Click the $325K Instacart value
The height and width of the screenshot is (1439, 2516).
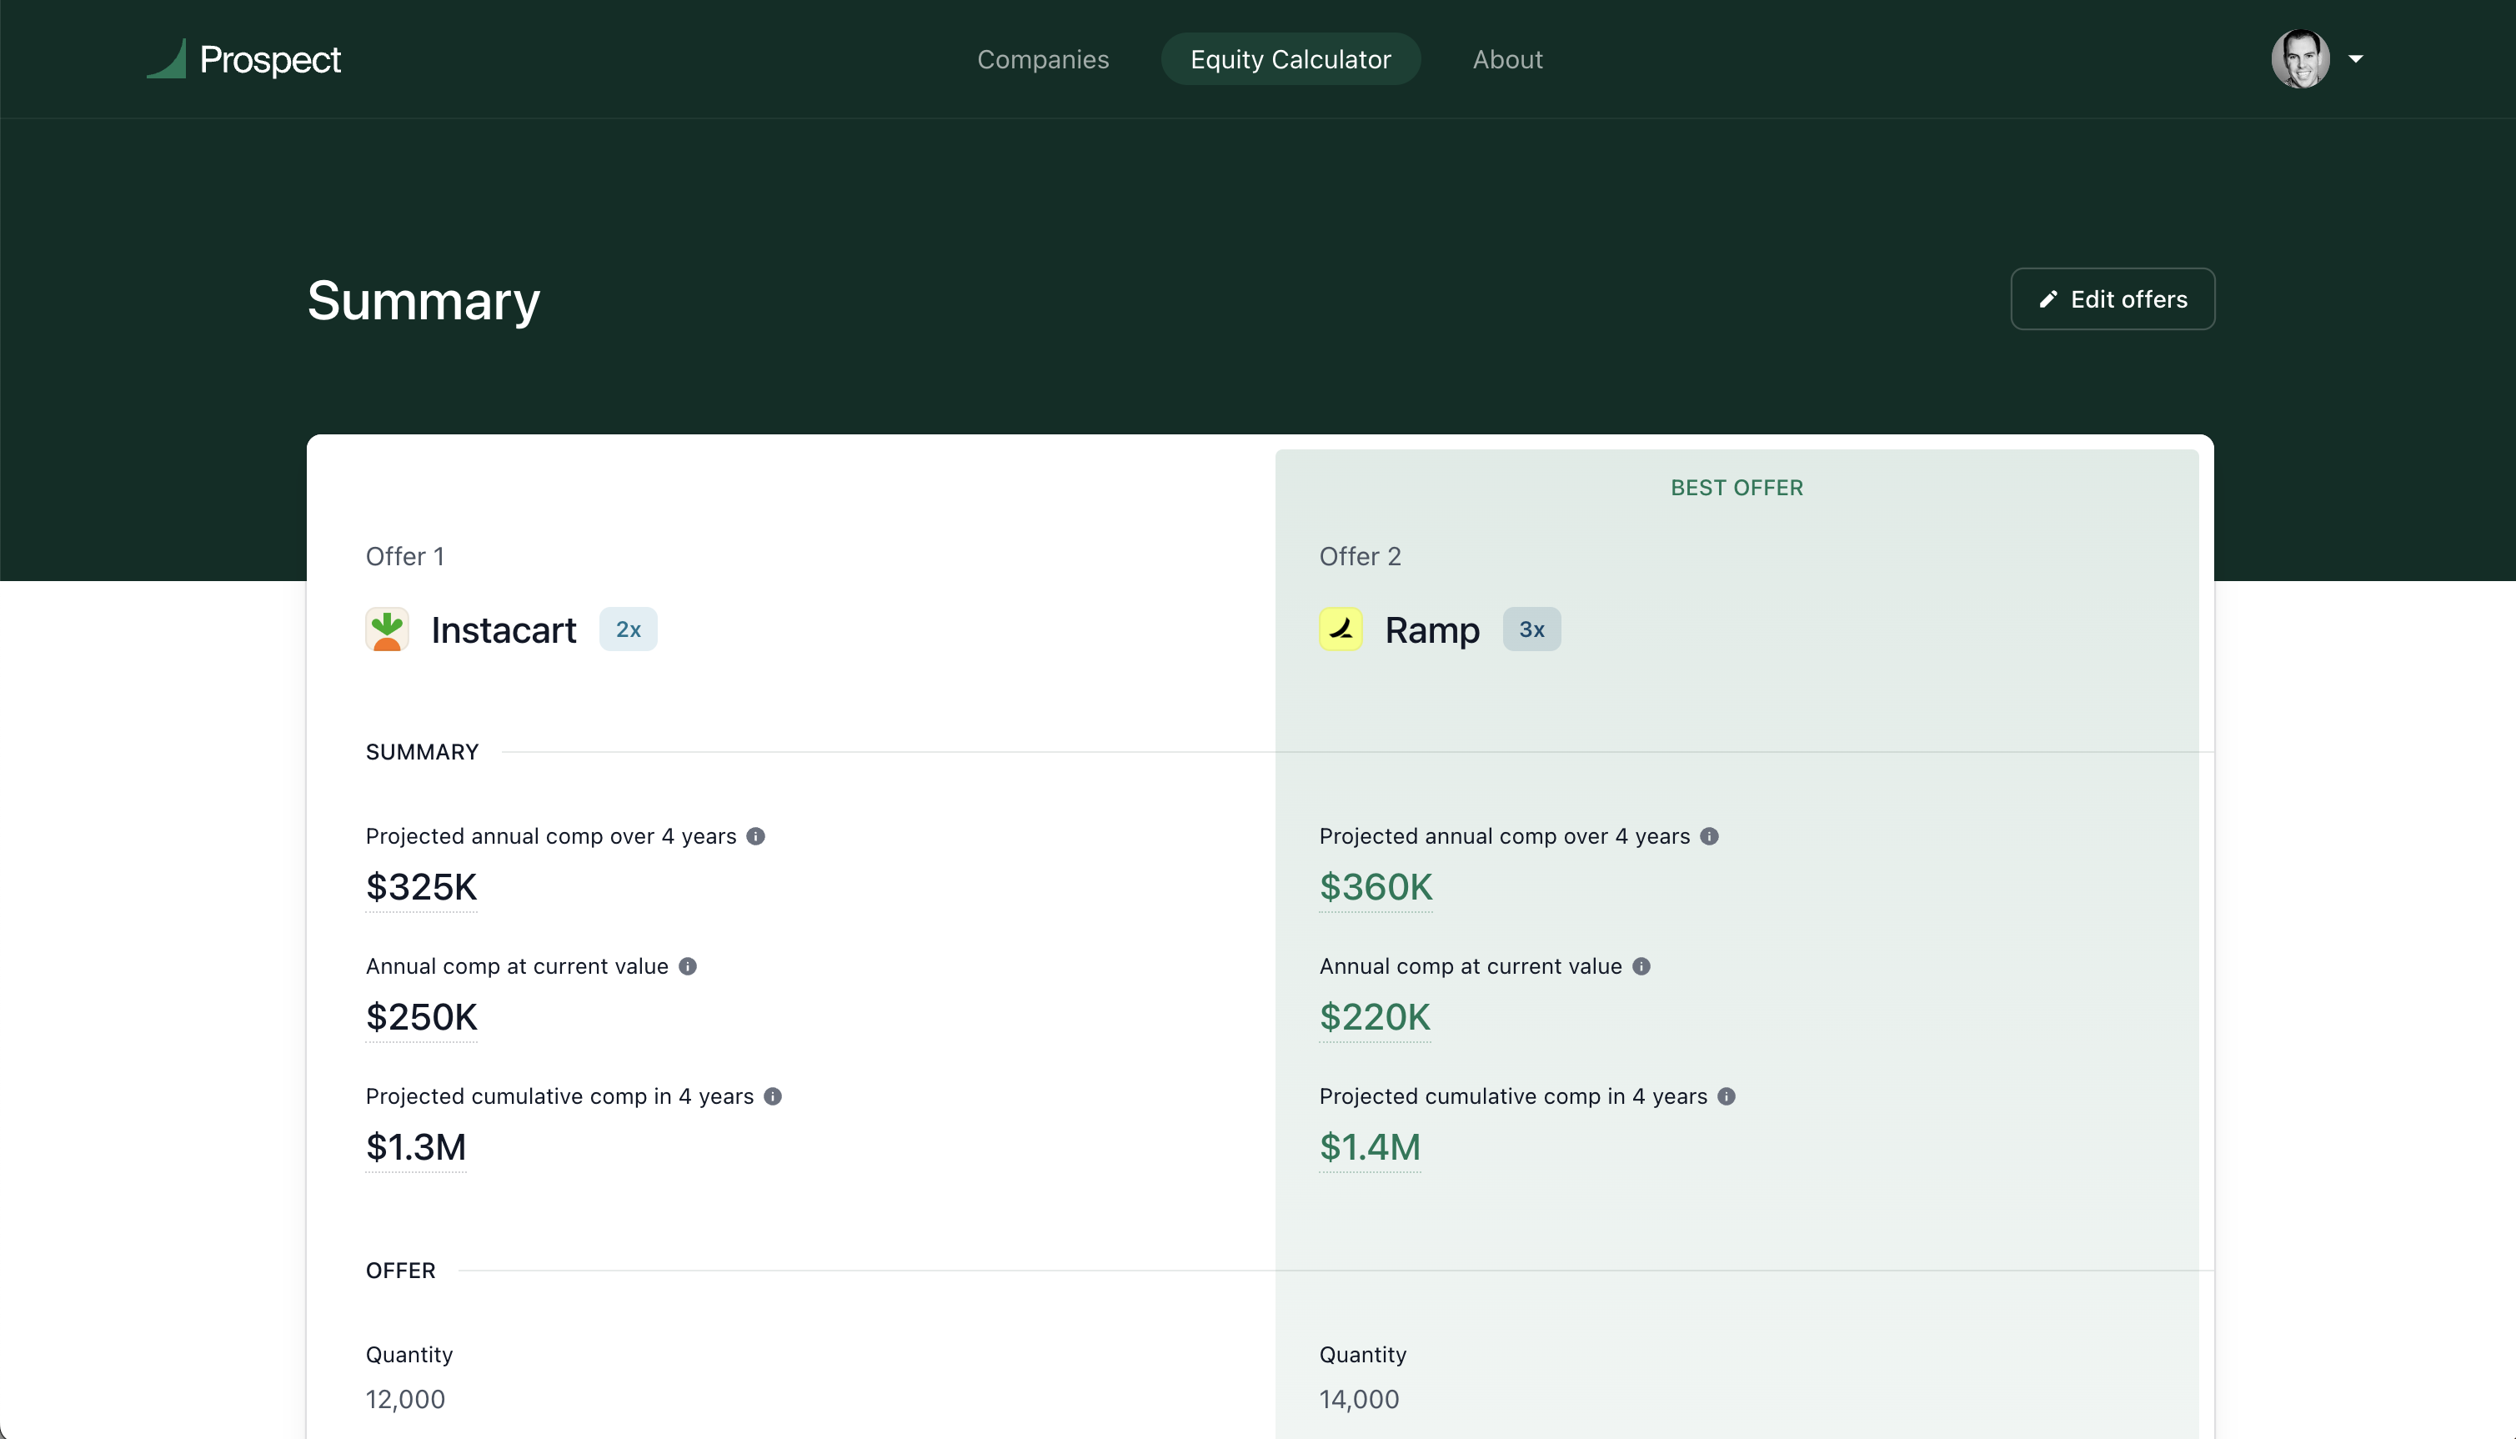click(x=421, y=888)
